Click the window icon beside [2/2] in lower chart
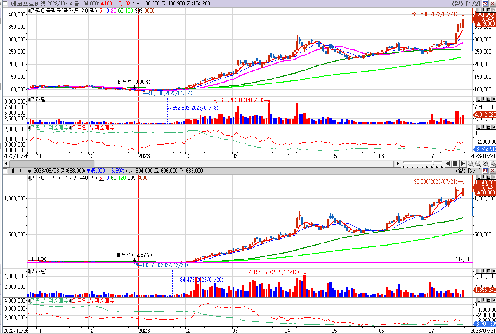This screenshot has height=334, width=496. pos(485,171)
